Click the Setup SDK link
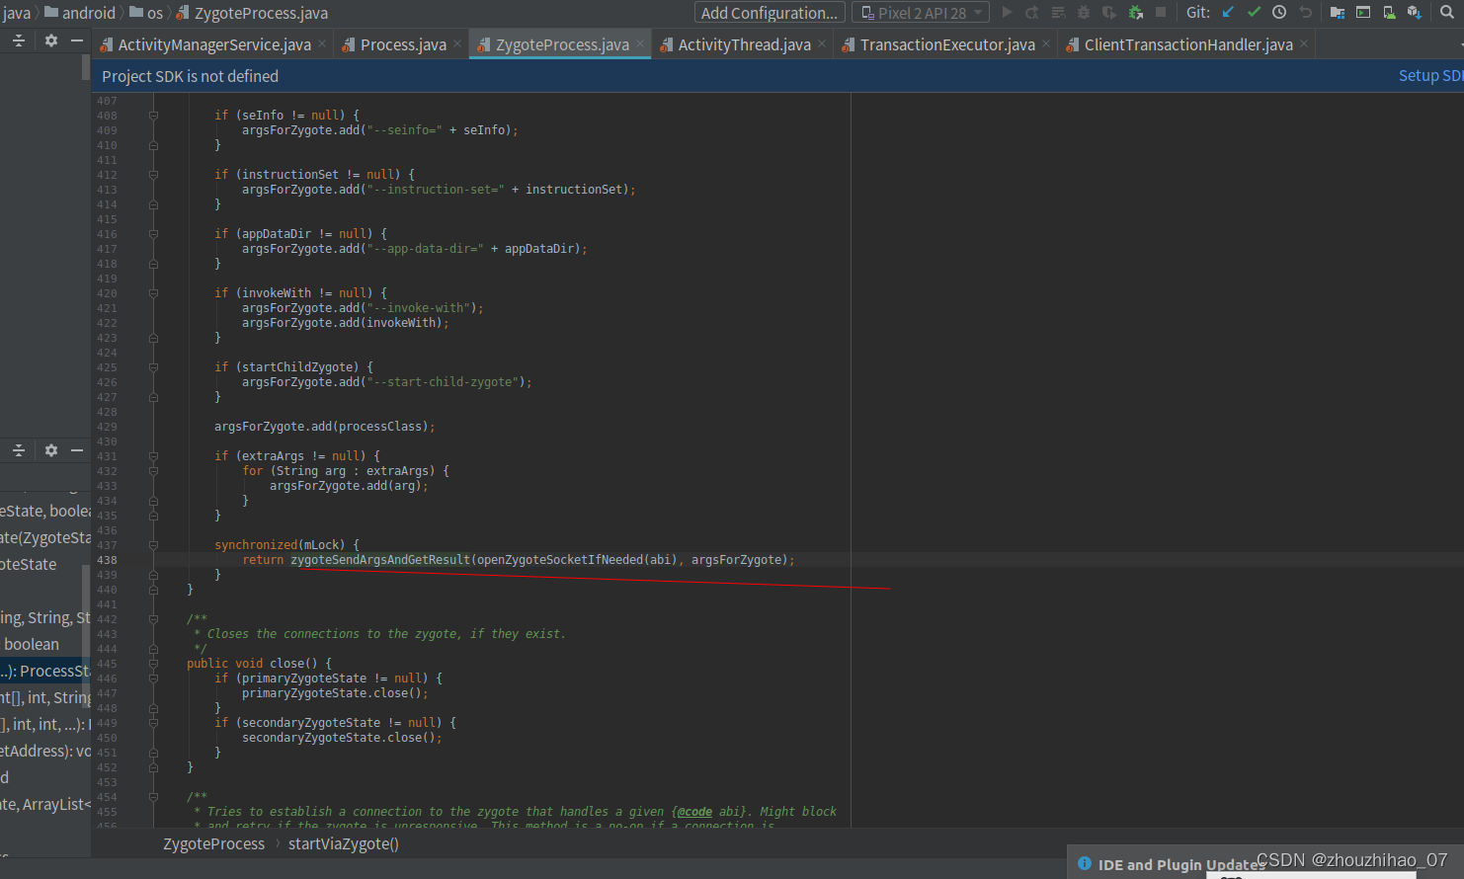 coord(1430,76)
